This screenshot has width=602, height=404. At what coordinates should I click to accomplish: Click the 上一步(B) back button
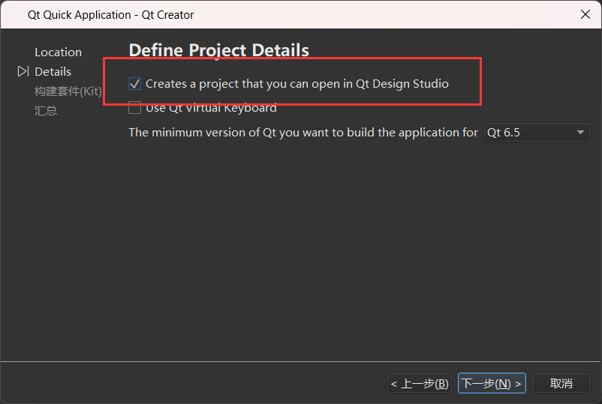(x=420, y=383)
